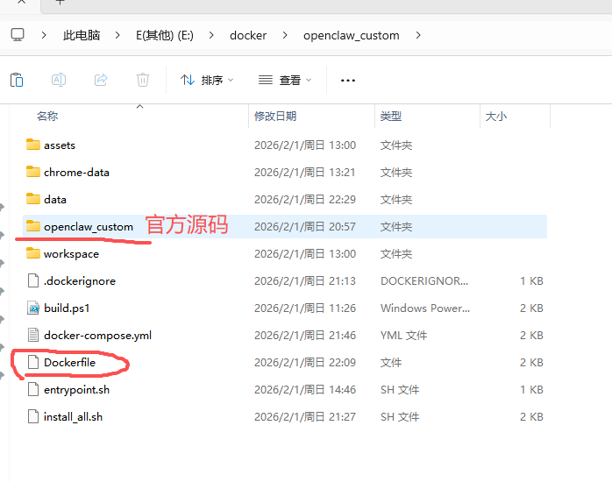
Task: Click the data folder name
Action: [55, 200]
